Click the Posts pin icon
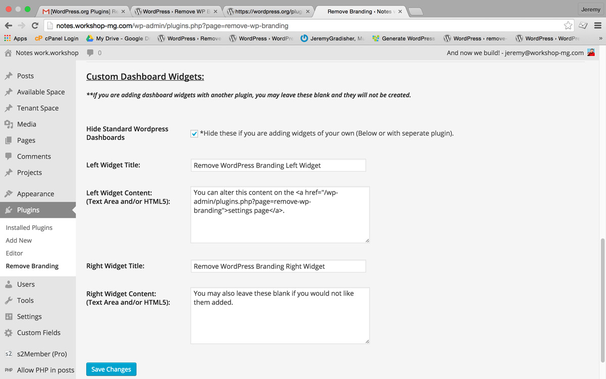Screen dimensions: 606x379 9,76
